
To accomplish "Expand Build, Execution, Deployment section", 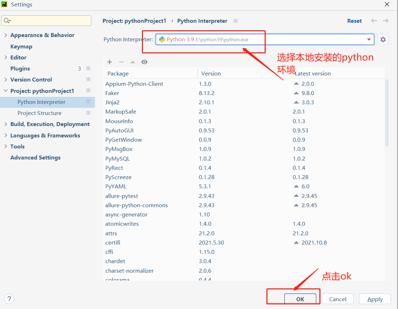I will click(6, 124).
